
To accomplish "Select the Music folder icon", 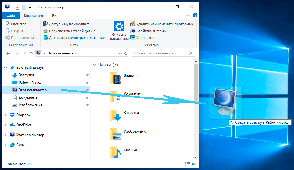I will click(115, 153).
